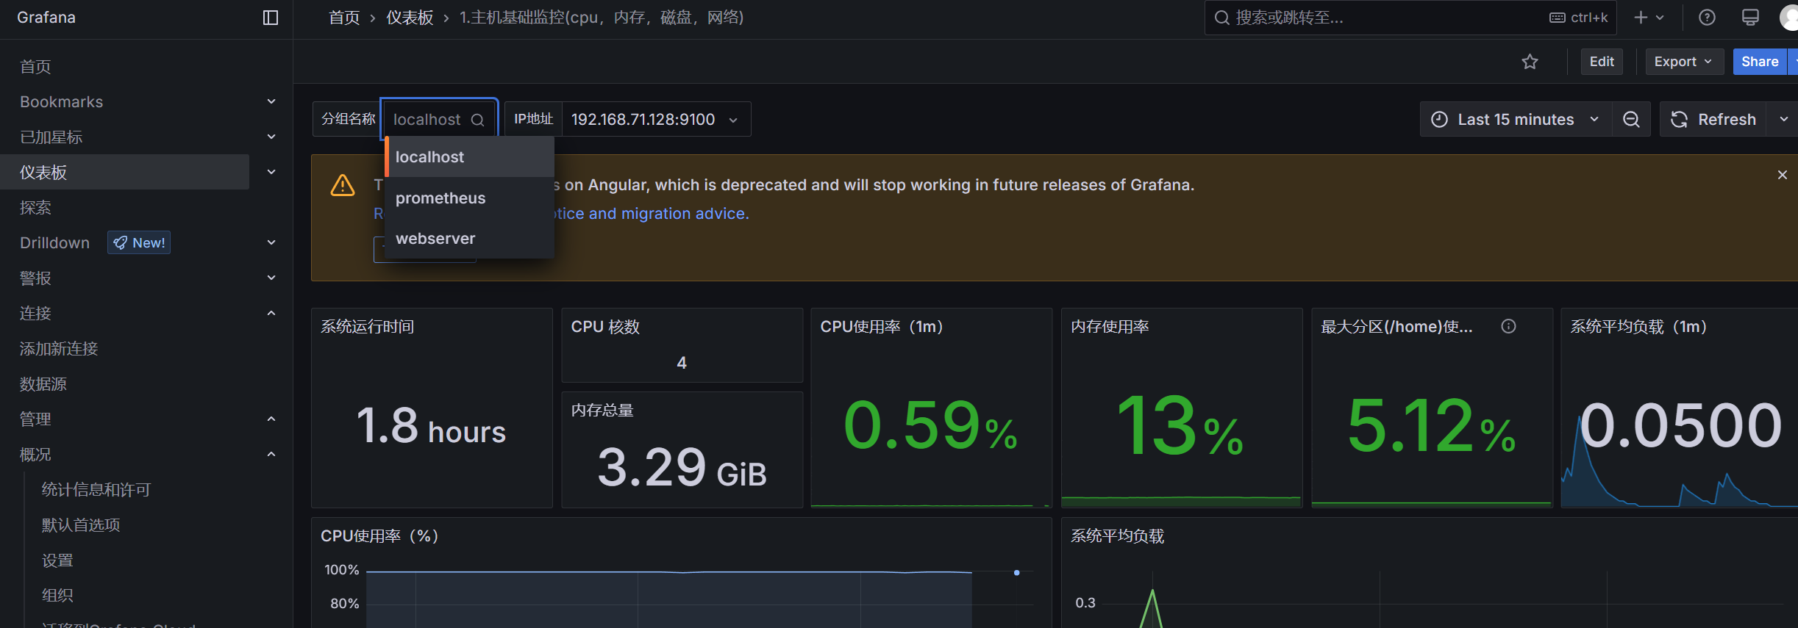The width and height of the screenshot is (1798, 628).
Task: Open 统计信息和许可 in the sidebar
Action: 96,489
